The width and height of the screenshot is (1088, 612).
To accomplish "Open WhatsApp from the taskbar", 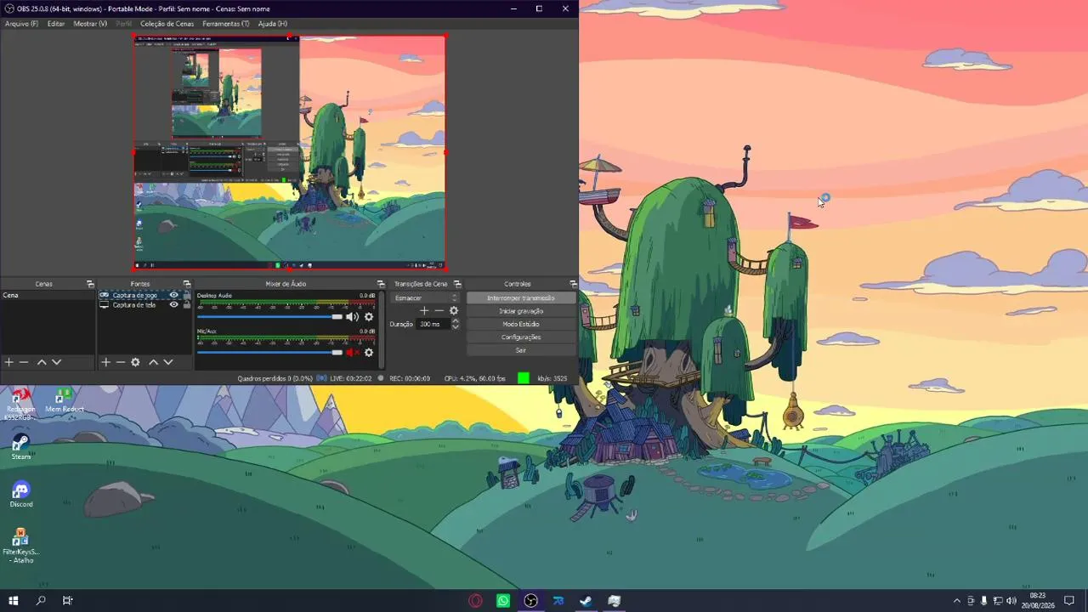I will pos(503,601).
